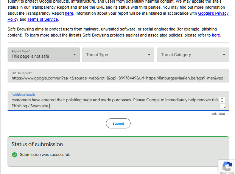This screenshot has height=174, width=235.
Task: Click the Additional details scroll up arrow
Action: 222,99
